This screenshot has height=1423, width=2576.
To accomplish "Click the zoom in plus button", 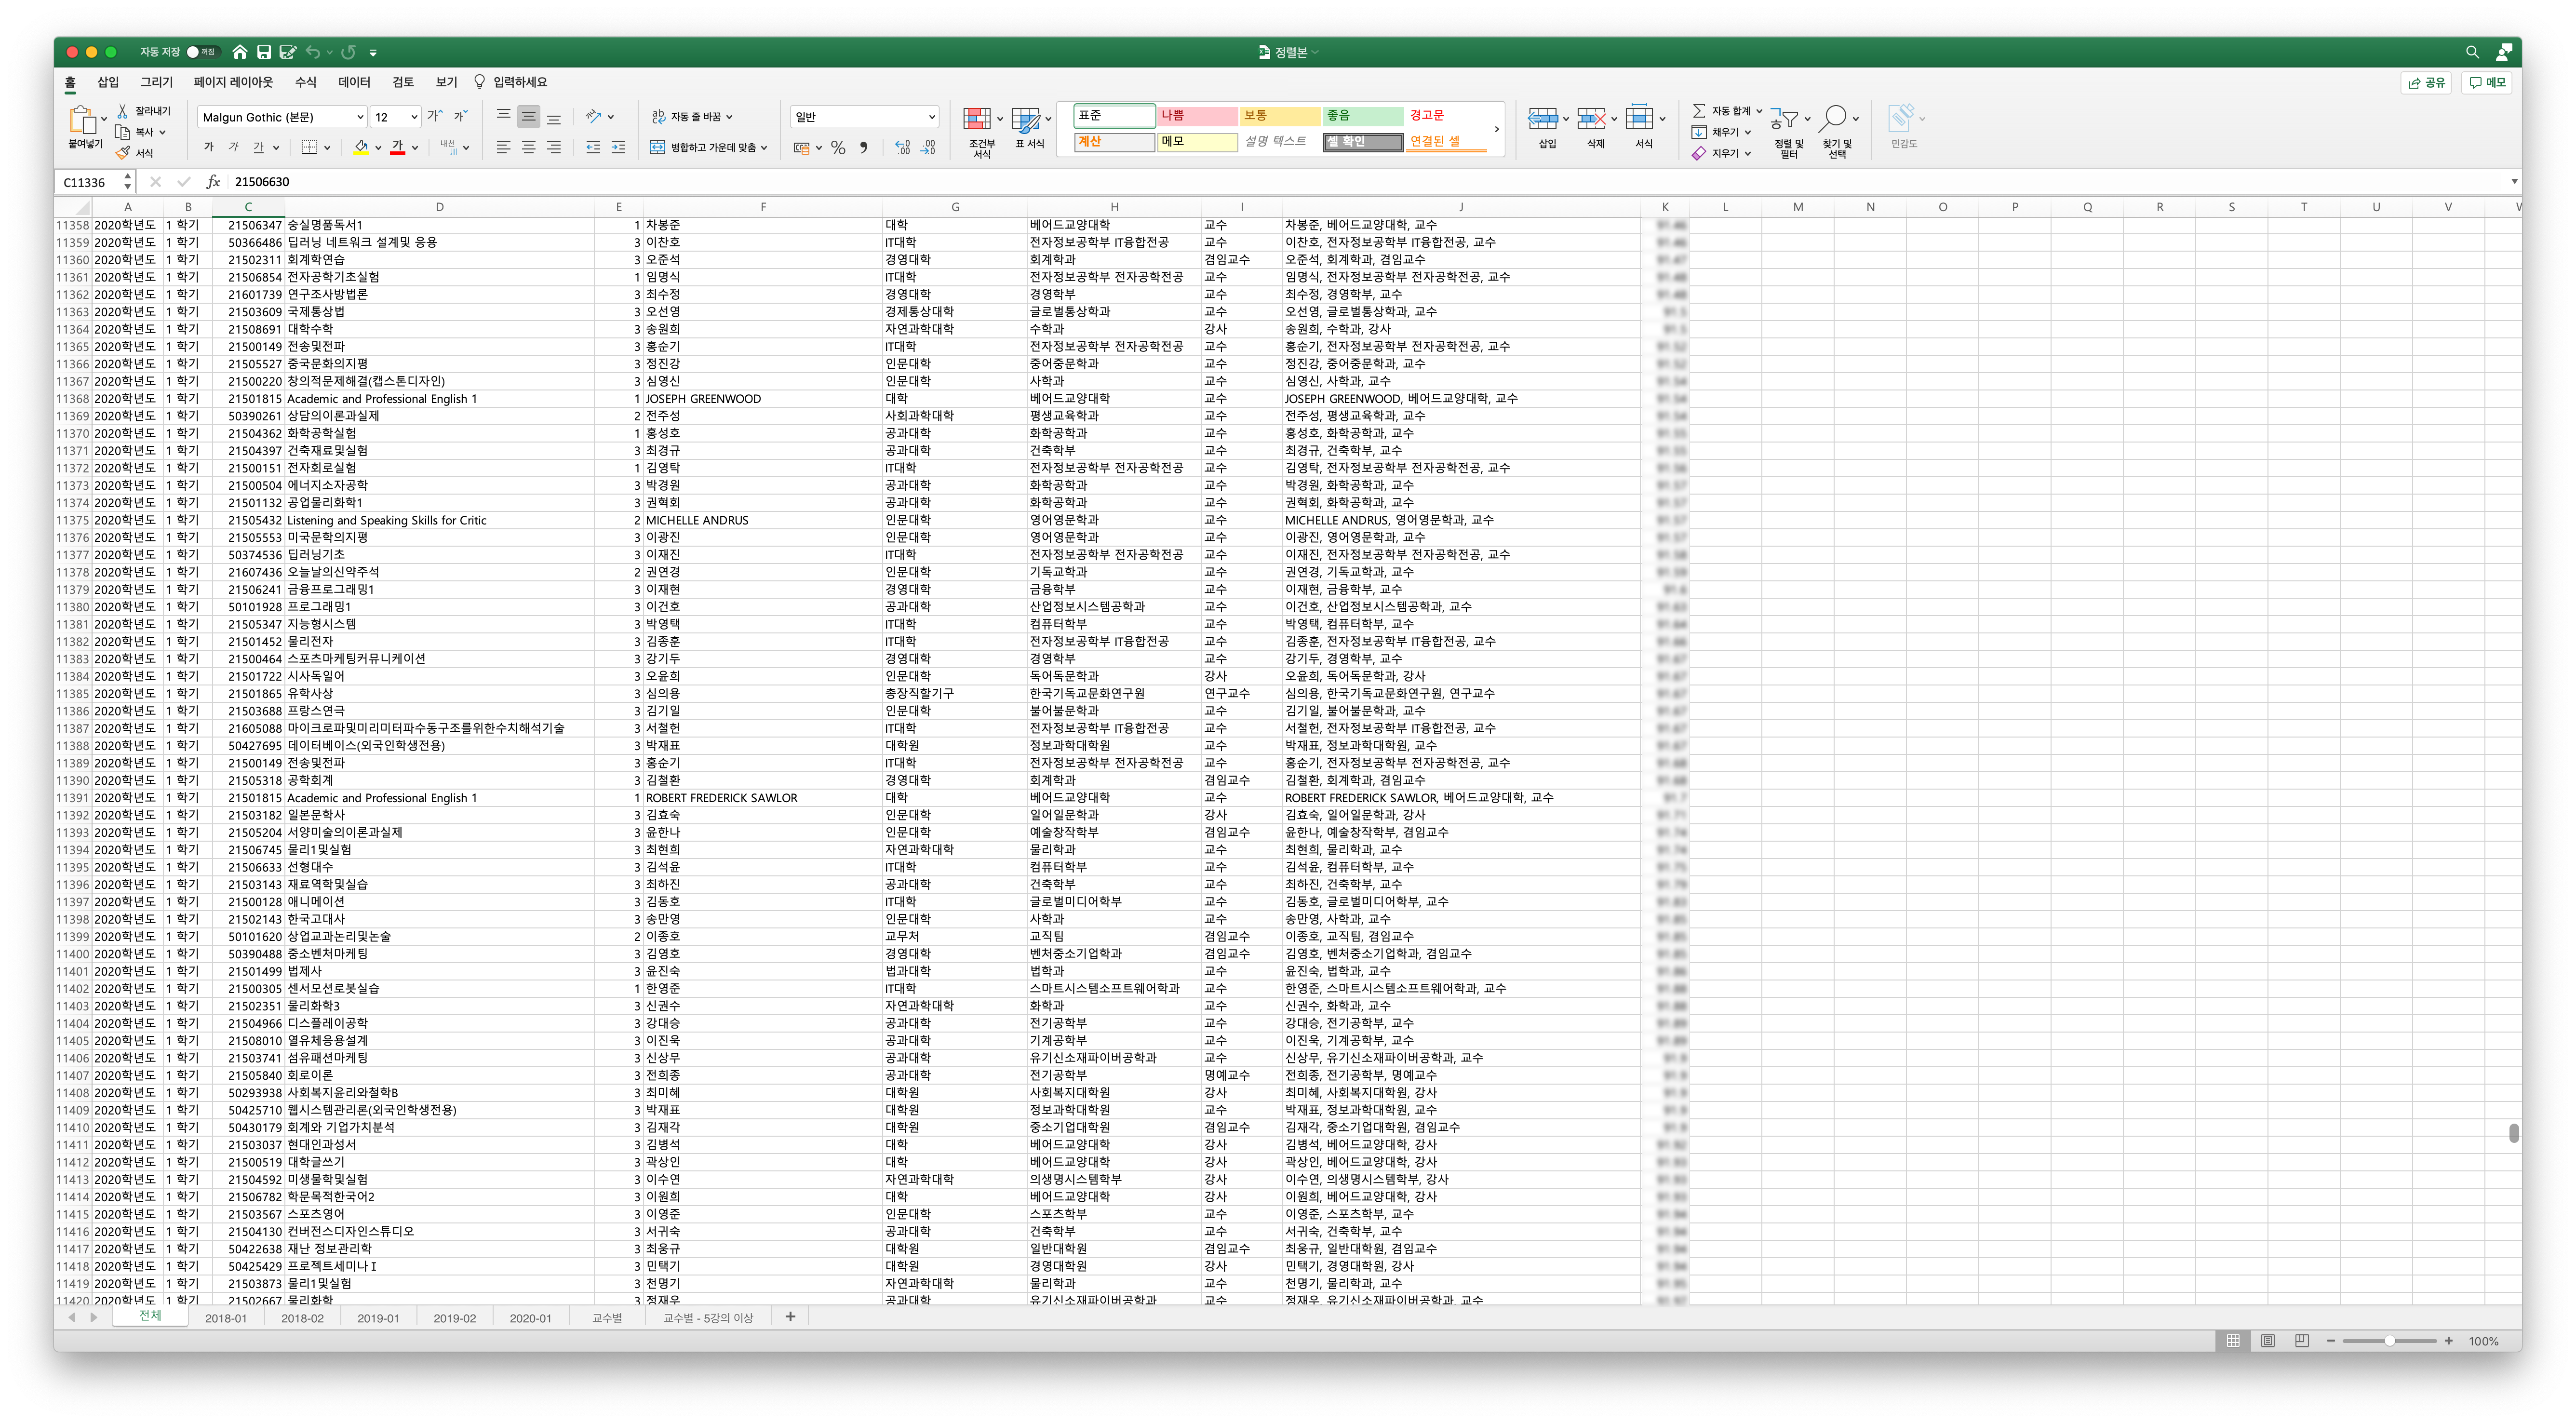I will (2449, 1341).
